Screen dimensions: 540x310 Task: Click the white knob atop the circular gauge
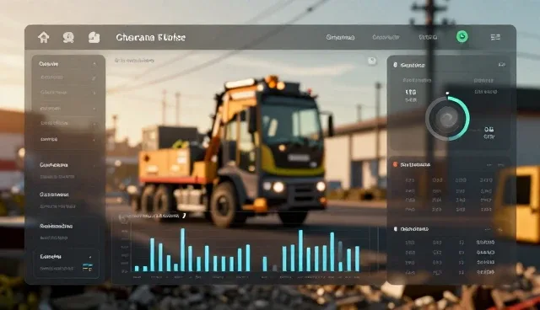pyautogui.click(x=447, y=94)
